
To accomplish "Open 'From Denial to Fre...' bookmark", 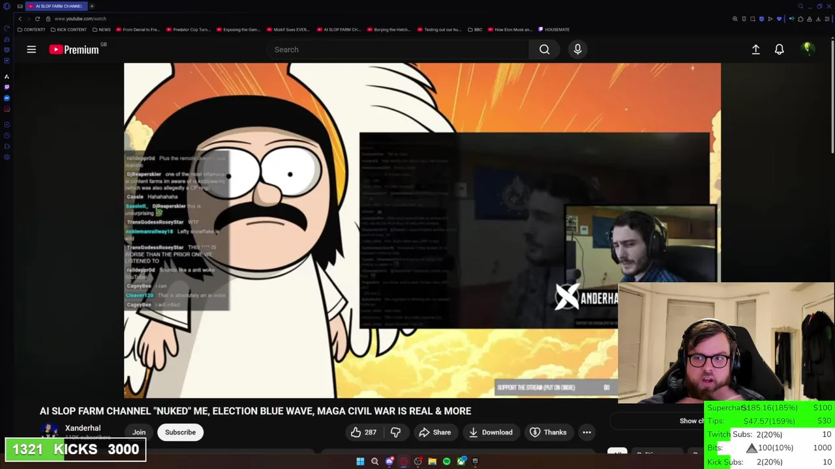I will coord(138,29).
